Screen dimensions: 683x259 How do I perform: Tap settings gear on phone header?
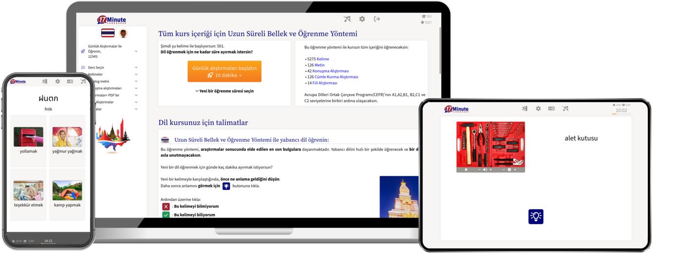[58, 82]
